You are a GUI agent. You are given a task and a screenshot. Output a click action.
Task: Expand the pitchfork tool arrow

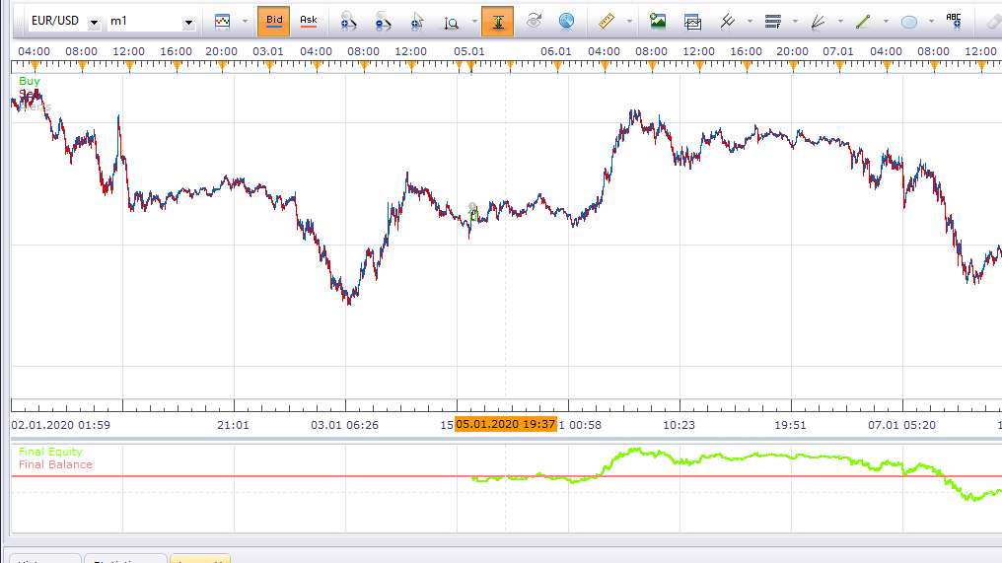750,22
